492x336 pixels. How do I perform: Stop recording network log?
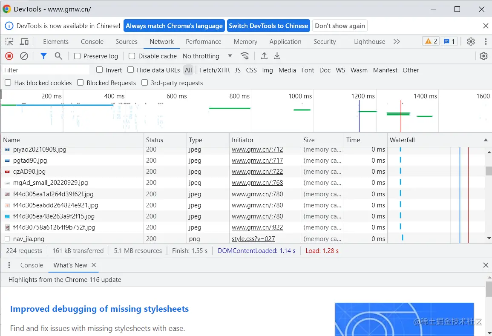click(9, 56)
